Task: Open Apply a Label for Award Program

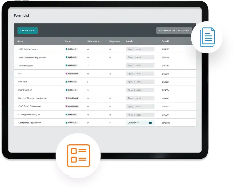Action: (x=140, y=65)
